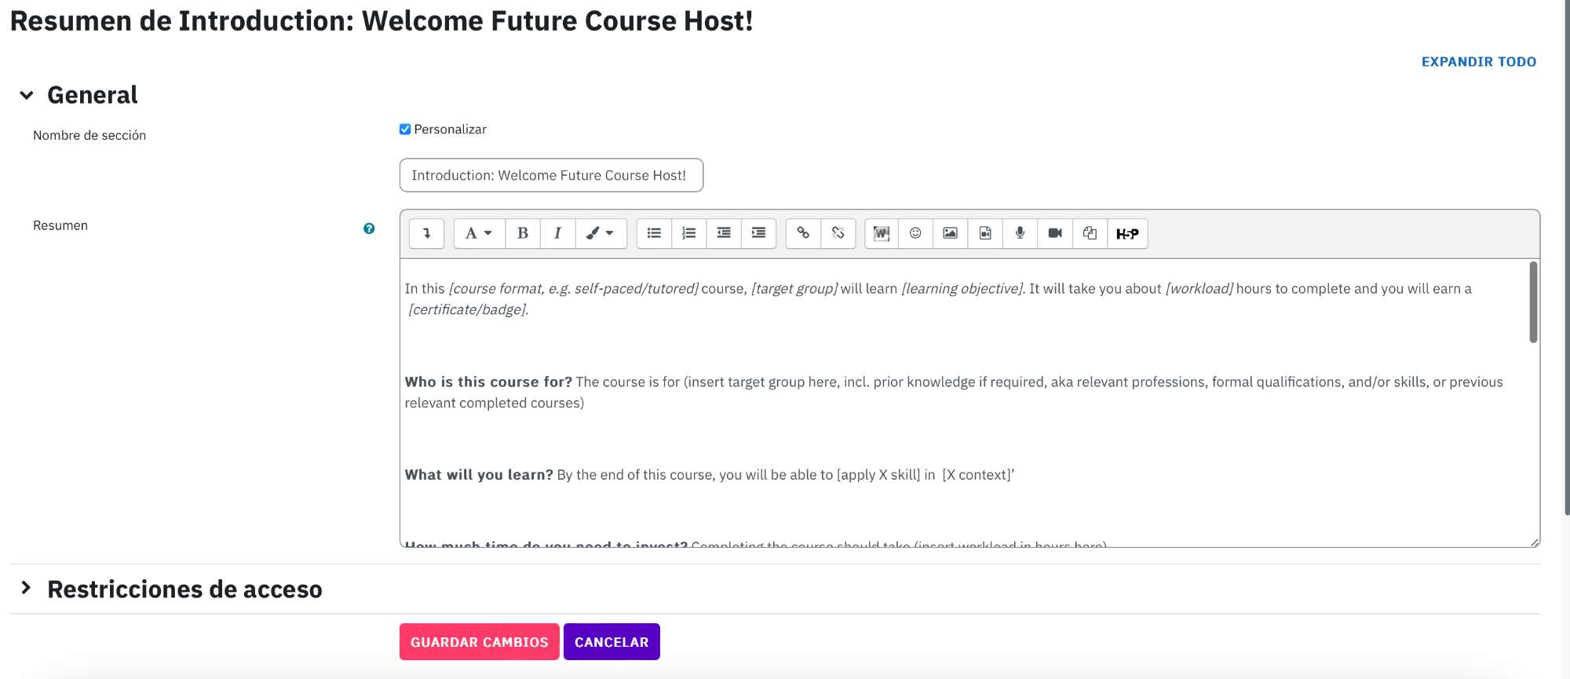Create an unordered bullet list
Image resolution: width=1570 pixels, height=679 pixels.
(x=654, y=233)
